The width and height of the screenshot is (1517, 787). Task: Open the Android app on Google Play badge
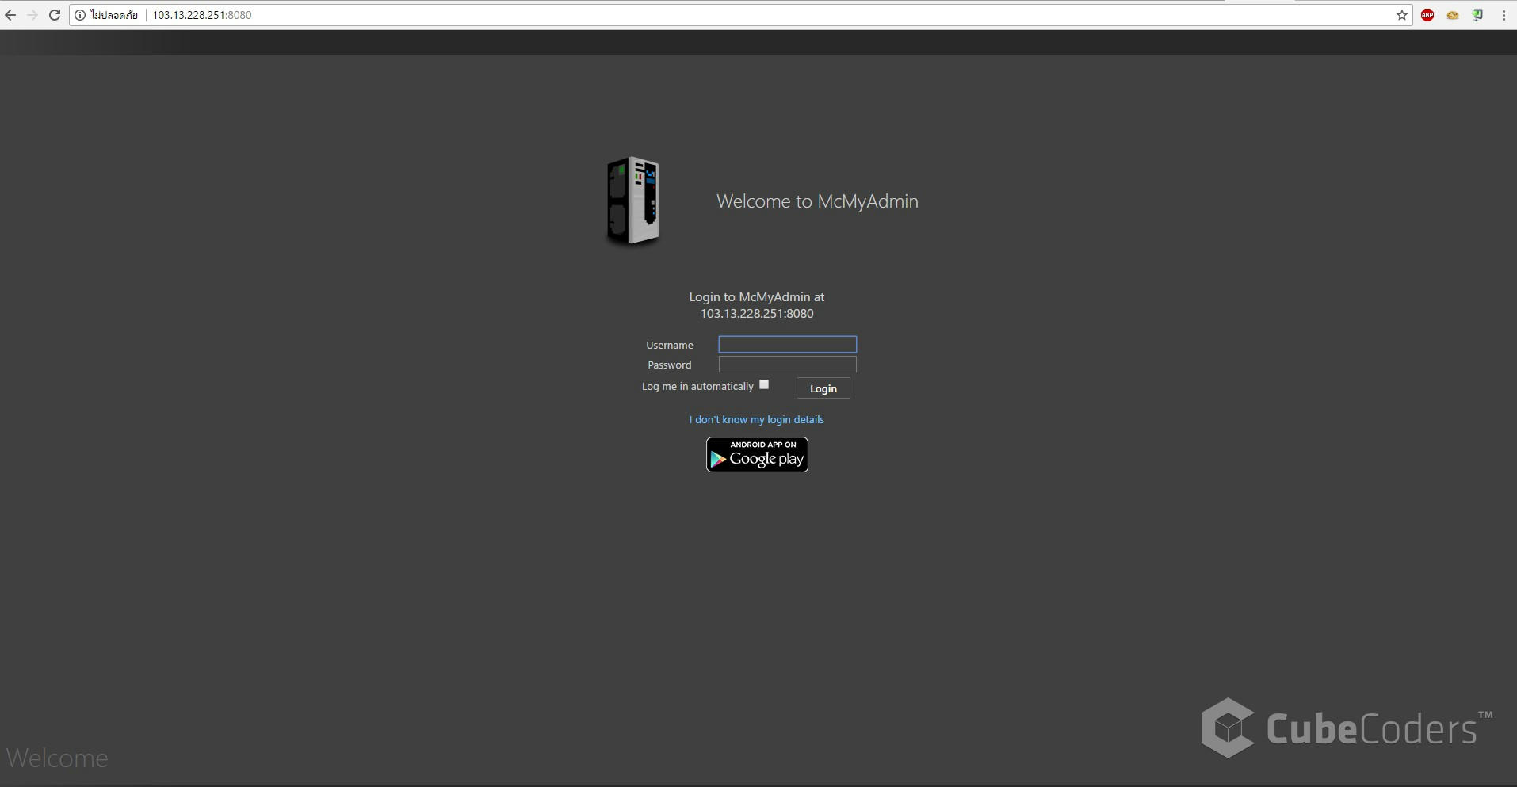point(757,454)
